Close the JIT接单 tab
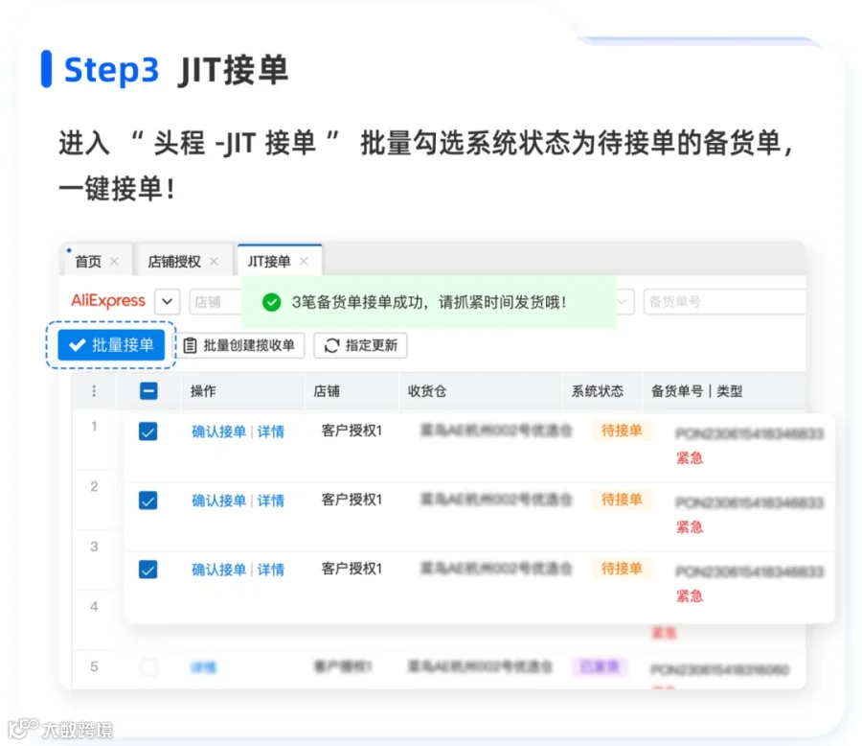 304,262
